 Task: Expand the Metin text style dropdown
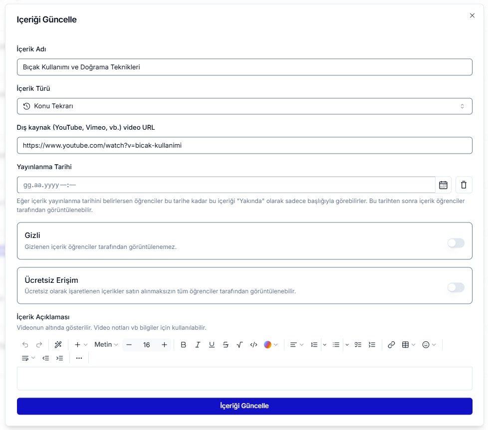106,345
